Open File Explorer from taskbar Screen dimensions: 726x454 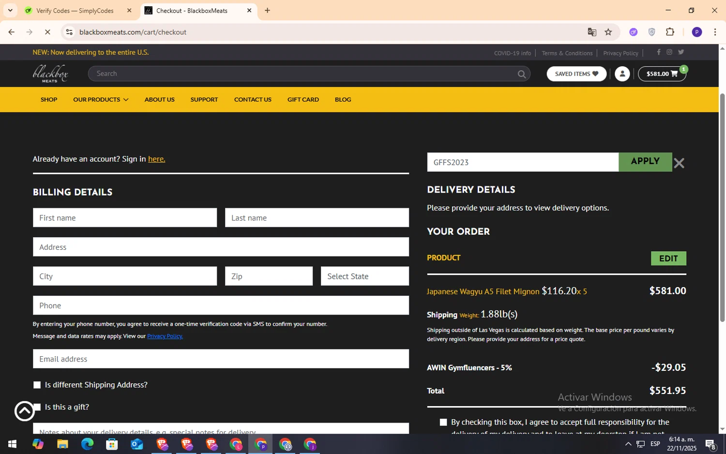(62, 444)
